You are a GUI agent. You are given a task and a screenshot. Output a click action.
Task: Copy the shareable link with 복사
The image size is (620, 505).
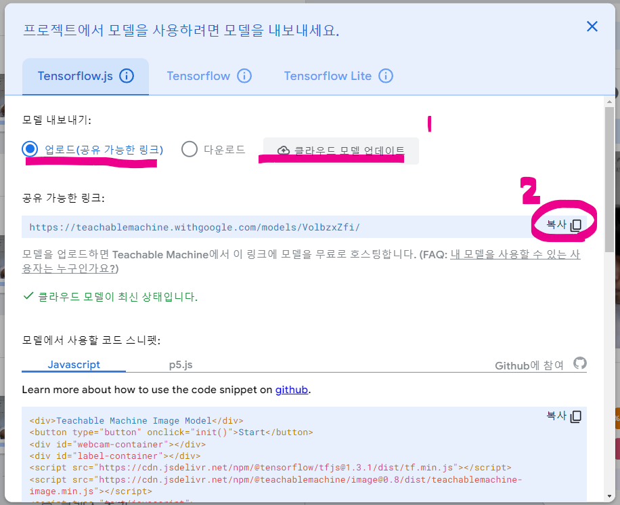click(x=563, y=225)
